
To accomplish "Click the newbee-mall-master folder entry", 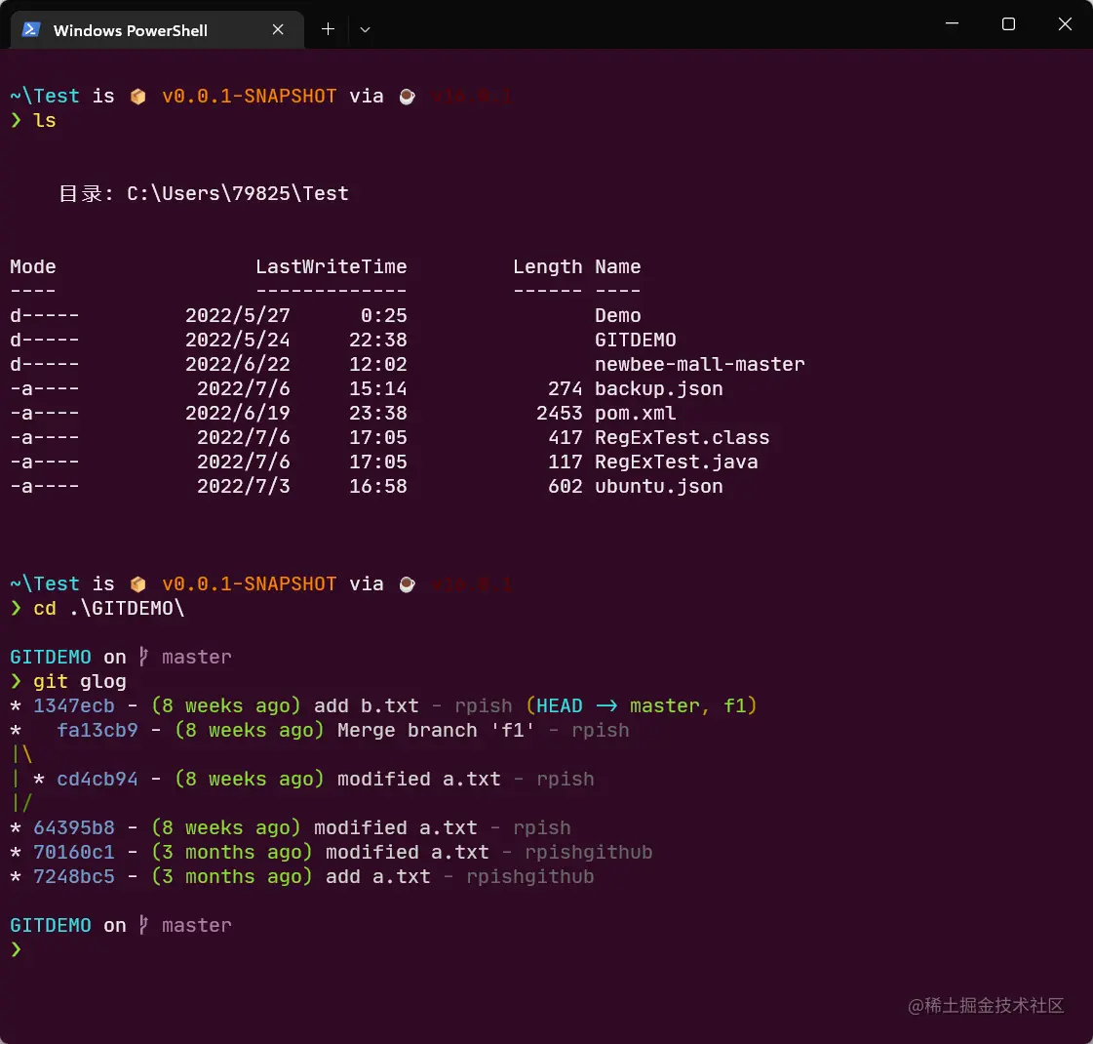I will [699, 364].
